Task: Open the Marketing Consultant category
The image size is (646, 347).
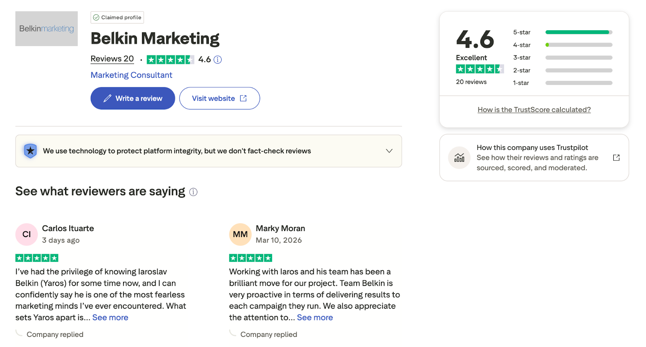Action: [x=131, y=75]
